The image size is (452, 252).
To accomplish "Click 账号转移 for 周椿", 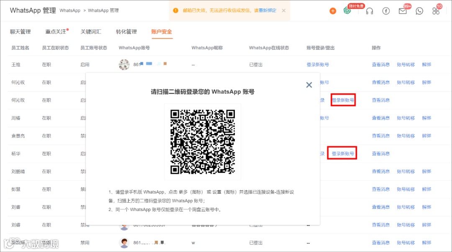I will pos(406,118).
